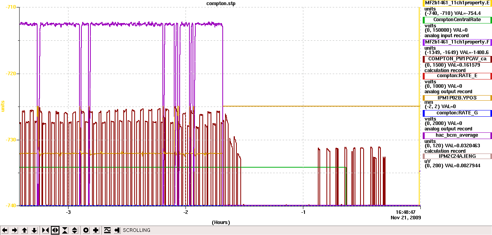Click the compton.stp graph title
Screen dimensions: 492x235
pyautogui.click(x=221, y=4)
